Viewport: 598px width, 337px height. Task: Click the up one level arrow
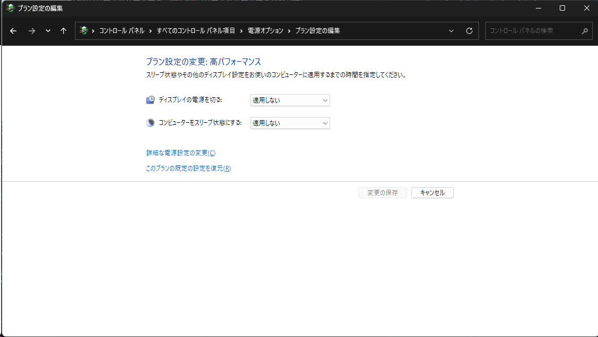(x=63, y=31)
